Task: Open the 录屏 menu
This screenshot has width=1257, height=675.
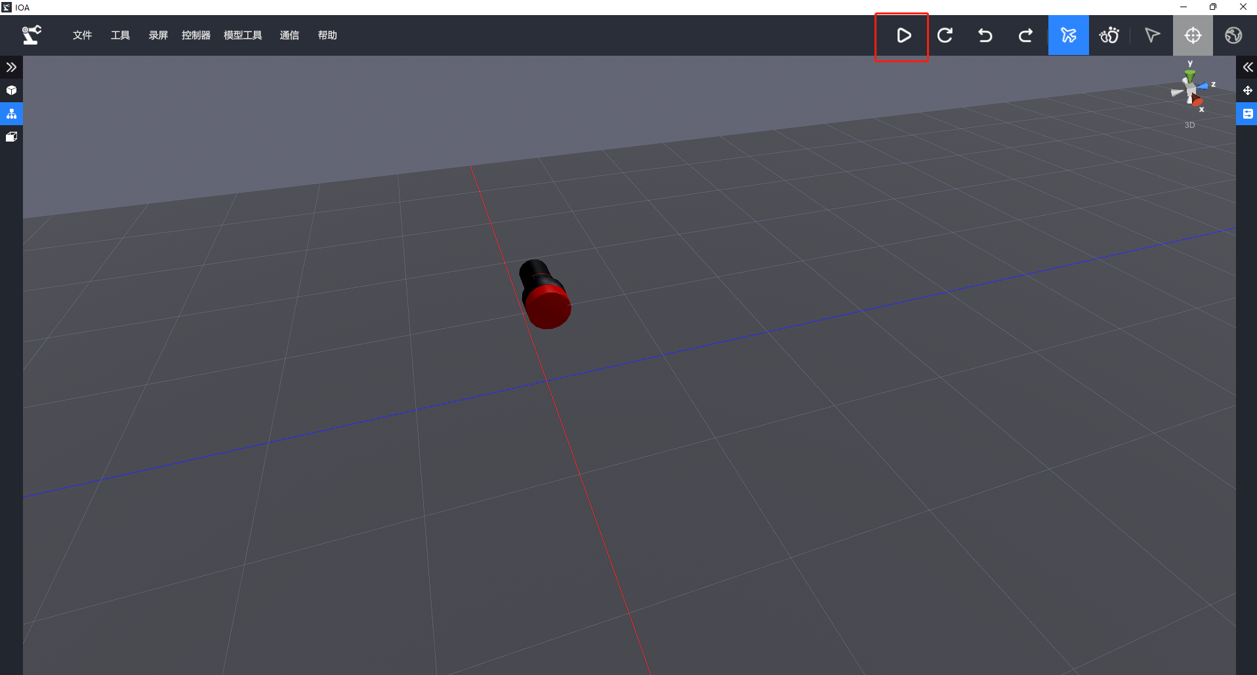Action: point(158,35)
